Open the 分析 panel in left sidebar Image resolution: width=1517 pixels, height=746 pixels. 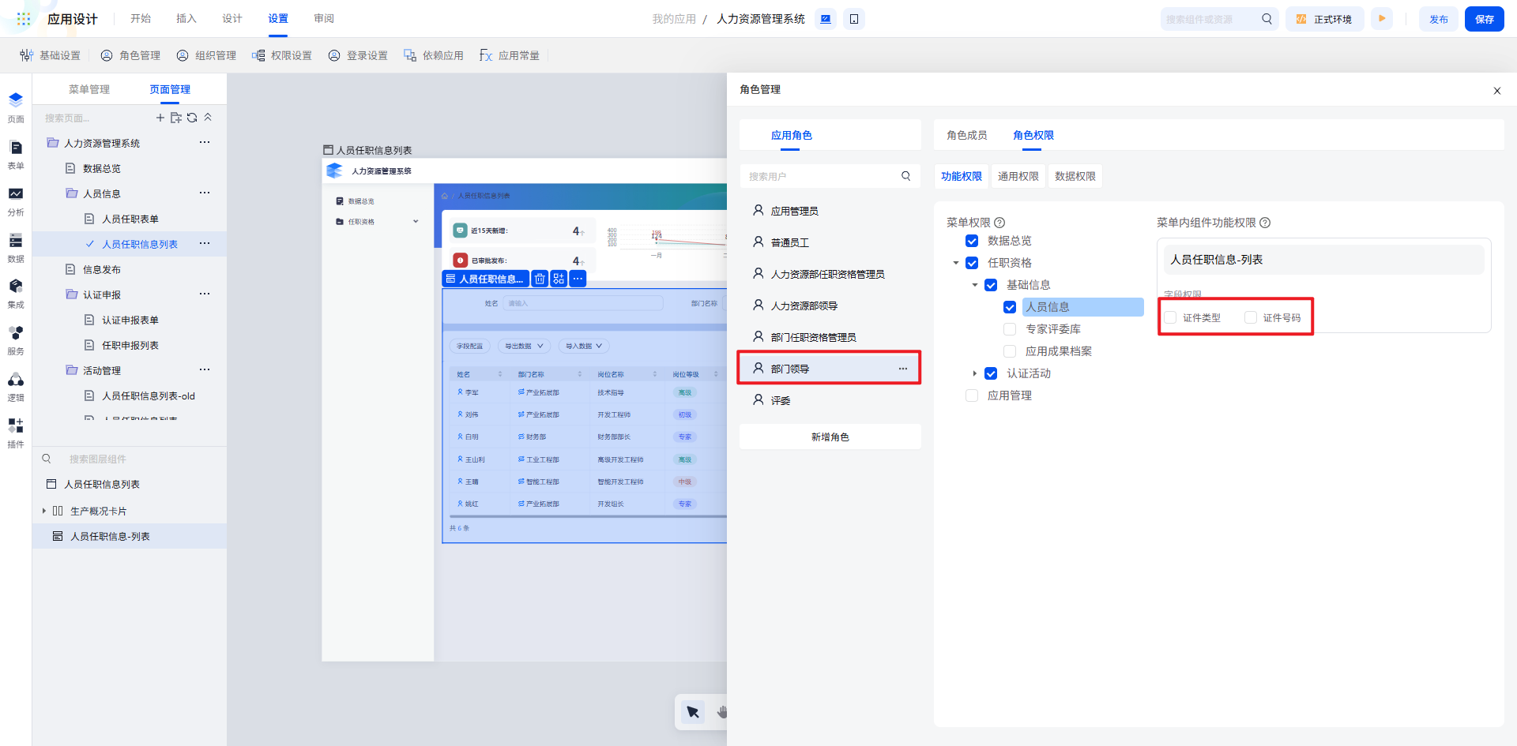click(x=16, y=201)
